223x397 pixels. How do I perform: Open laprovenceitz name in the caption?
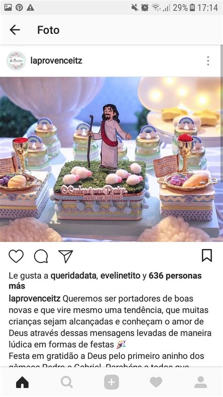[35, 299]
